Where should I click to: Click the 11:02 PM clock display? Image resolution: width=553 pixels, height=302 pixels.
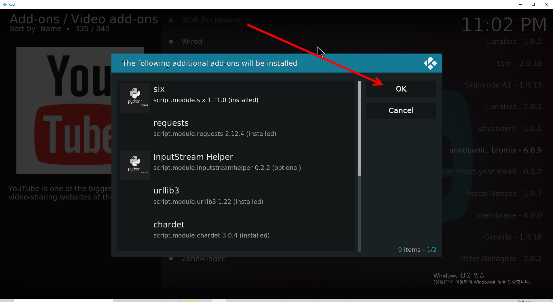[x=504, y=25]
